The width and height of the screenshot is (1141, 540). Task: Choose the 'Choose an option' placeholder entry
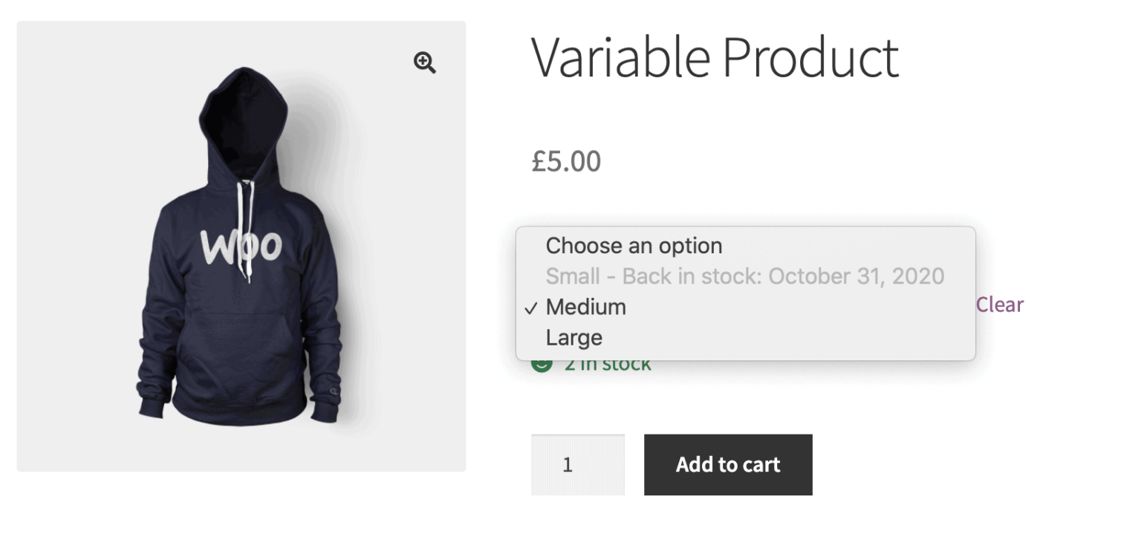[633, 245]
